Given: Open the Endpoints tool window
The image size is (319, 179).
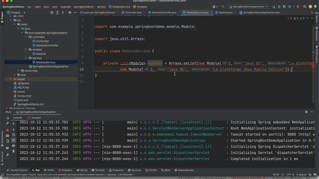Looking at the screenshot, I should 116,170.
